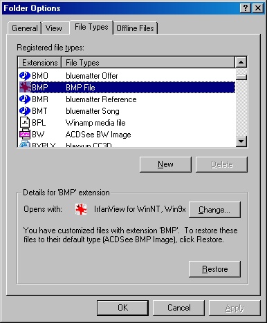This screenshot has width=267, height=323.
Task: Confirm with the OK button
Action: click(x=122, y=308)
